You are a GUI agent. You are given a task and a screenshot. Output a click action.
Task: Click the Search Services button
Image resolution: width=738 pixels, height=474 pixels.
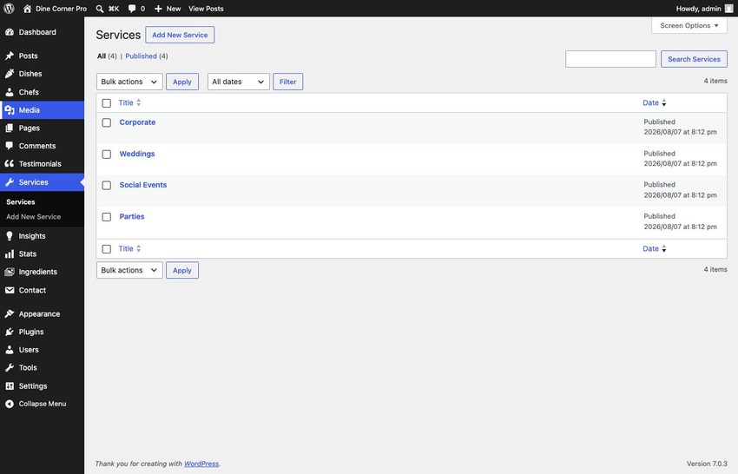point(694,59)
